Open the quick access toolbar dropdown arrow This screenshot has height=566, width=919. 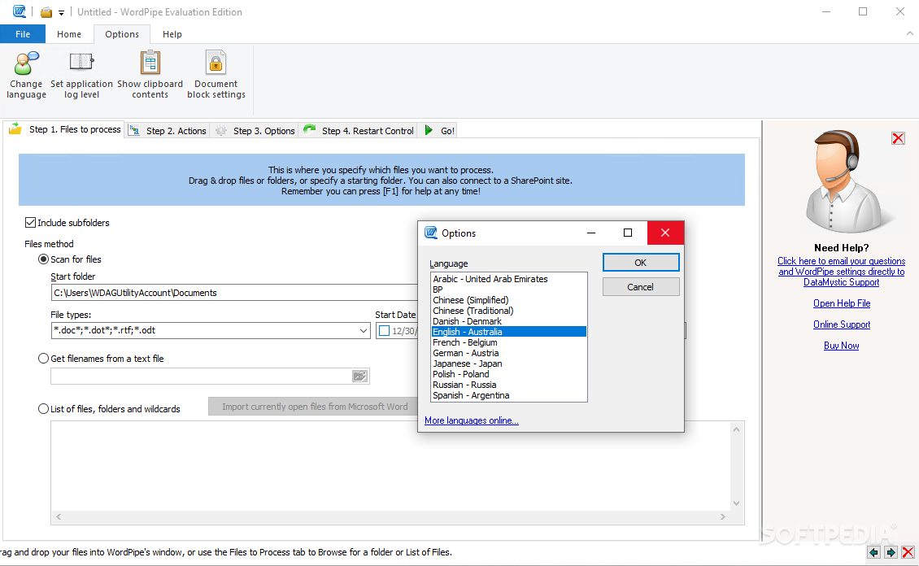(x=61, y=13)
